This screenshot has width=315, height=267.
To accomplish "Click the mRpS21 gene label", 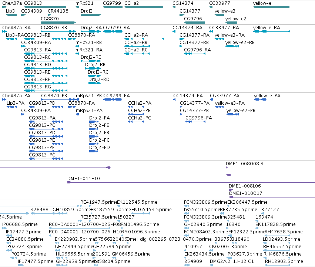I will point(84,3).
